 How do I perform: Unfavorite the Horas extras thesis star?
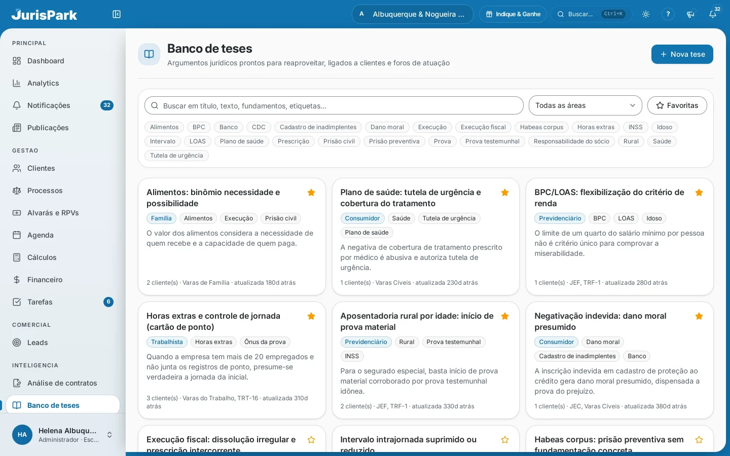click(311, 316)
